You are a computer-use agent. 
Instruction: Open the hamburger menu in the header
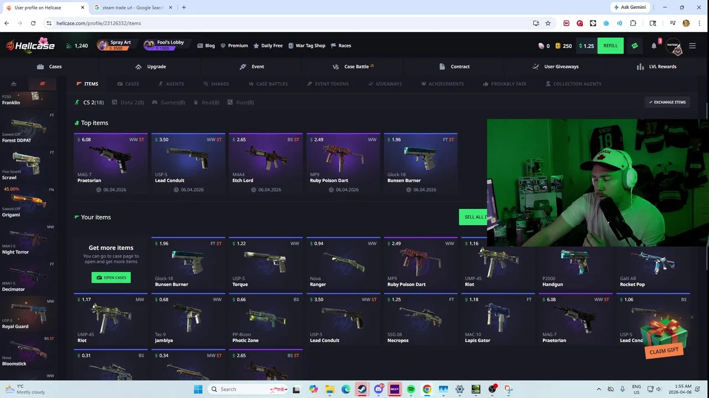tap(692, 45)
